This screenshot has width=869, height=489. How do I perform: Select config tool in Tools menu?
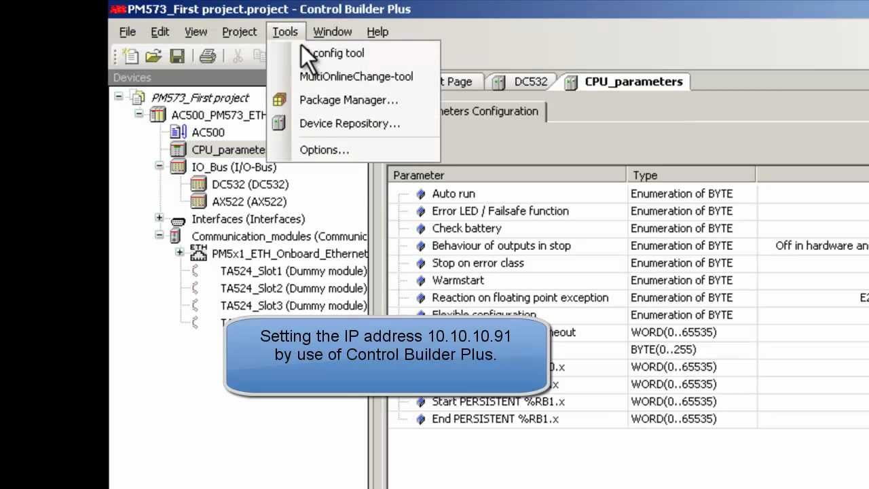[x=354, y=53]
